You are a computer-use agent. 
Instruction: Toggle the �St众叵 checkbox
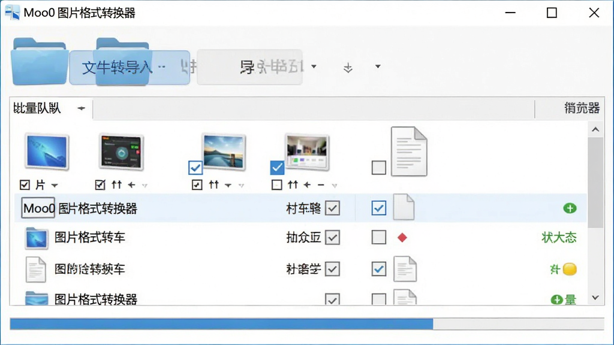[x=332, y=237]
